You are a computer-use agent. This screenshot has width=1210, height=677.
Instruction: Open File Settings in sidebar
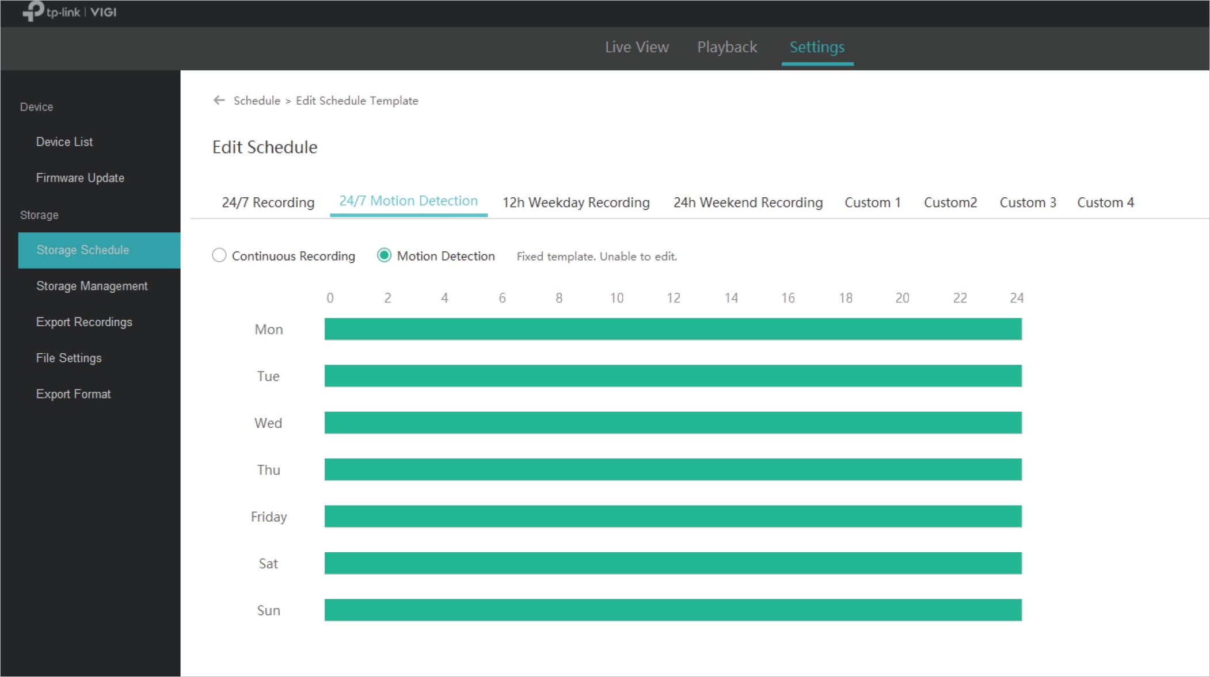(69, 358)
